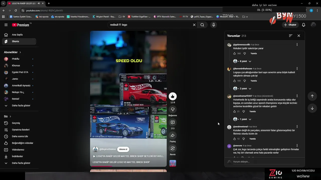The image size is (321, 180).
Task: Select Shorts in the sidebar
Action: pos(19,41)
